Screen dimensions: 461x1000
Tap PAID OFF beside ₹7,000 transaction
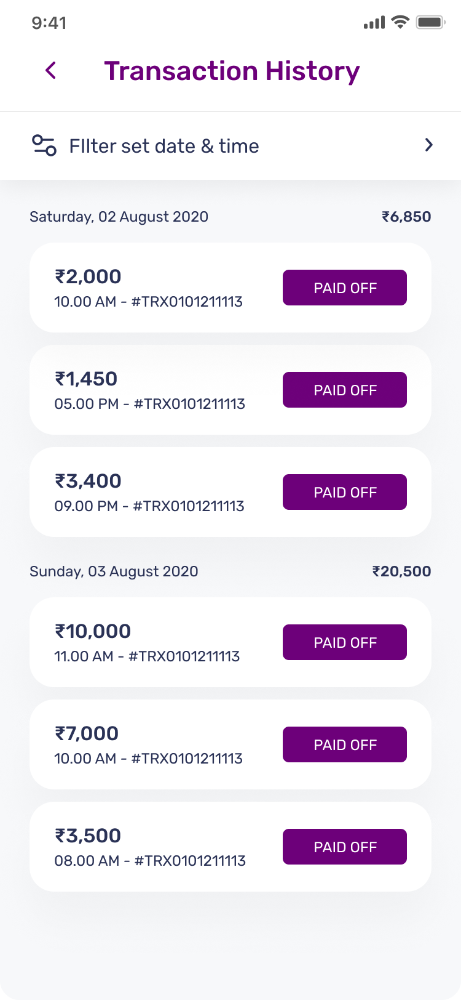pos(345,744)
